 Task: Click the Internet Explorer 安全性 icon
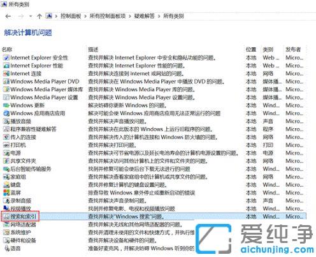(x=6, y=57)
